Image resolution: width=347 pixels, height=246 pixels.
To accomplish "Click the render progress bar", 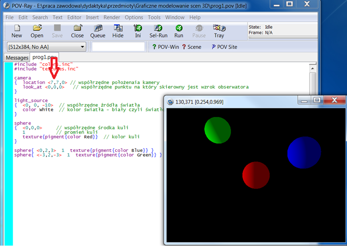I will tap(283, 37).
